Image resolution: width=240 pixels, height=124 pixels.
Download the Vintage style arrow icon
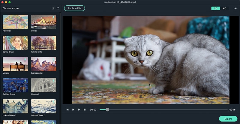click(x=25, y=60)
